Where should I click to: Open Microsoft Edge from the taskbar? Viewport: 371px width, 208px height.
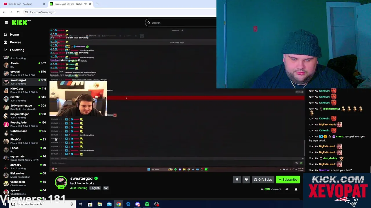coord(128,204)
